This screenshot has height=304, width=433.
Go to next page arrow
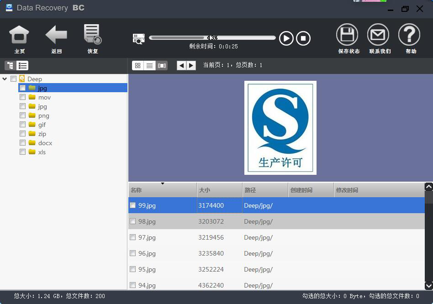click(191, 65)
